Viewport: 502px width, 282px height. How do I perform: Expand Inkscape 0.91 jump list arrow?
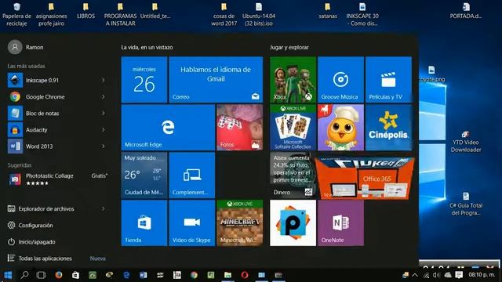click(104, 80)
